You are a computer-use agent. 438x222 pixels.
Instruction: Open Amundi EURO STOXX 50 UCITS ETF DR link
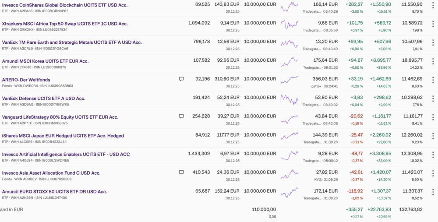pos(54,192)
